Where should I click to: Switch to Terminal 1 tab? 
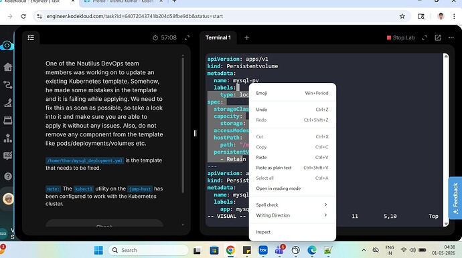point(218,37)
